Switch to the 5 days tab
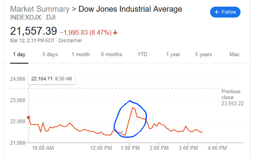 (50, 55)
